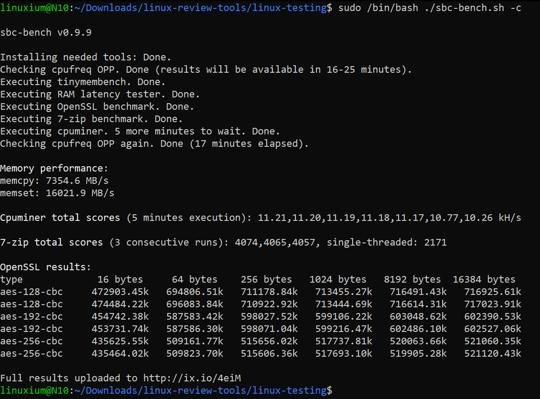Click the bottom shell prompt cursor area
The height and width of the screenshot is (399, 540).
click(335, 390)
